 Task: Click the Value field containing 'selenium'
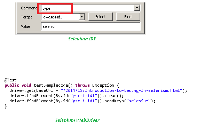90,26
